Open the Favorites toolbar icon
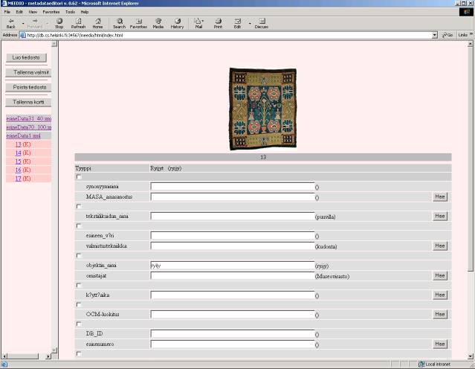 point(138,23)
